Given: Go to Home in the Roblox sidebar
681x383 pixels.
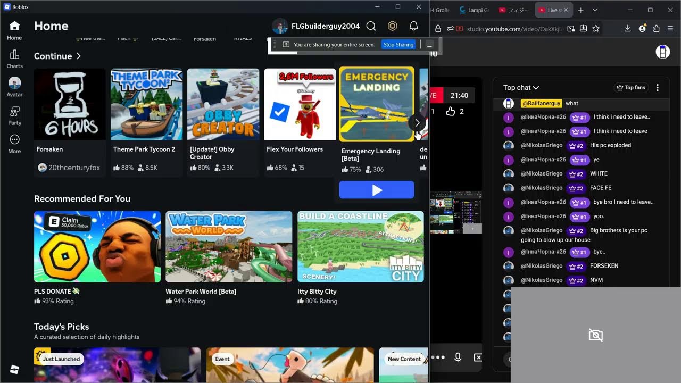Looking at the screenshot, I should (14, 30).
